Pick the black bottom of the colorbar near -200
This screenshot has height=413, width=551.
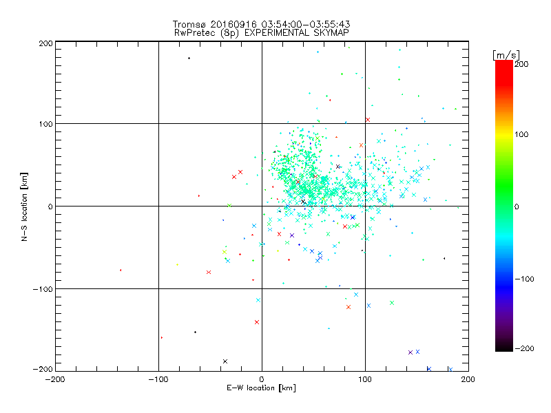[504, 348]
